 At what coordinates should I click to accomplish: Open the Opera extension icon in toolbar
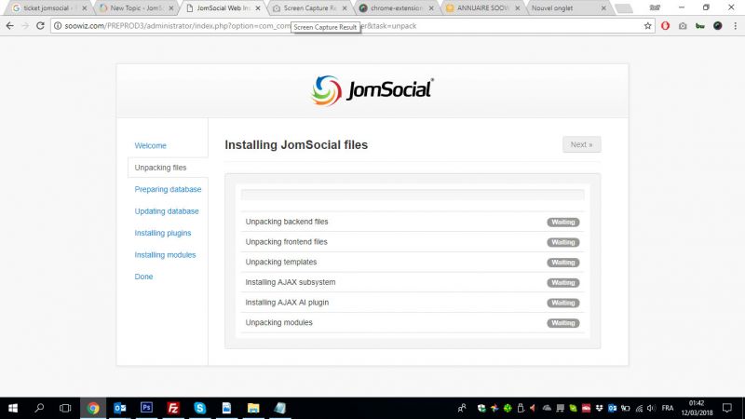(x=665, y=26)
